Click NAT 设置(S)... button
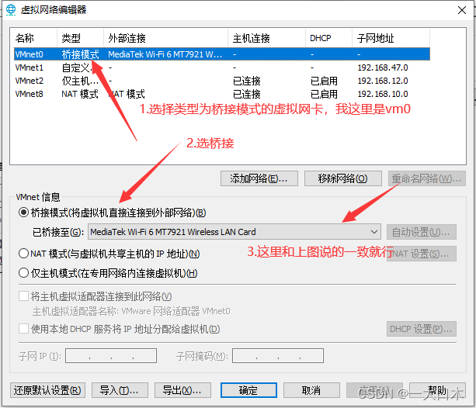This screenshot has width=476, height=408. click(x=422, y=254)
